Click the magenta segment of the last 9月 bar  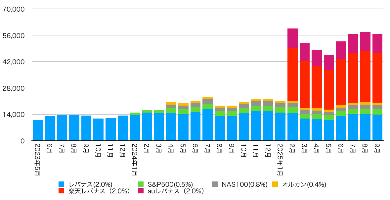pos(377,43)
